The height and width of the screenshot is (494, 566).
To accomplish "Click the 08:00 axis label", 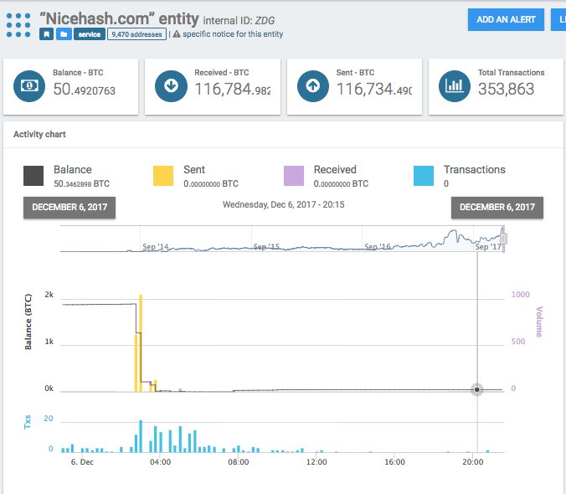I will pyautogui.click(x=239, y=462).
